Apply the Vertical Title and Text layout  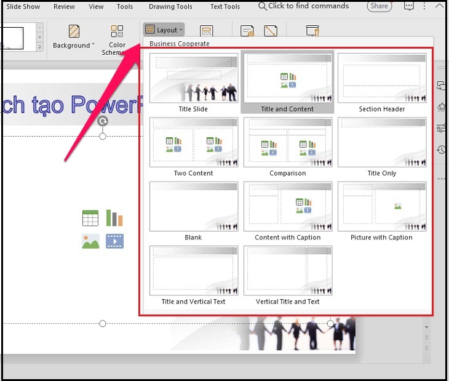pos(288,275)
